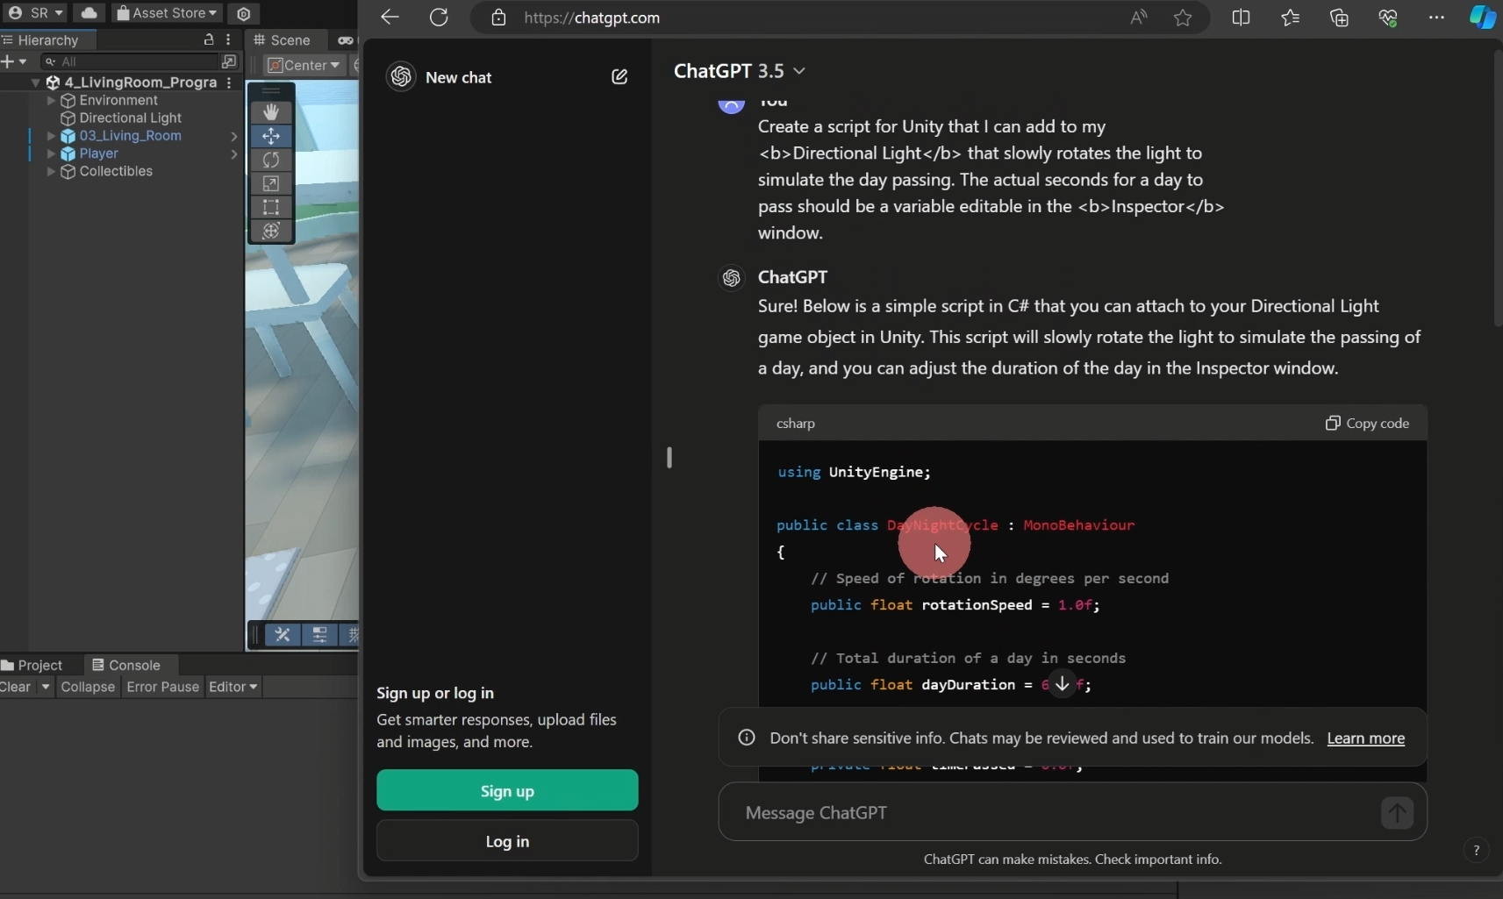Switch to the Scene tab
Viewport: 1503px width, 899px height.
pos(283,40)
